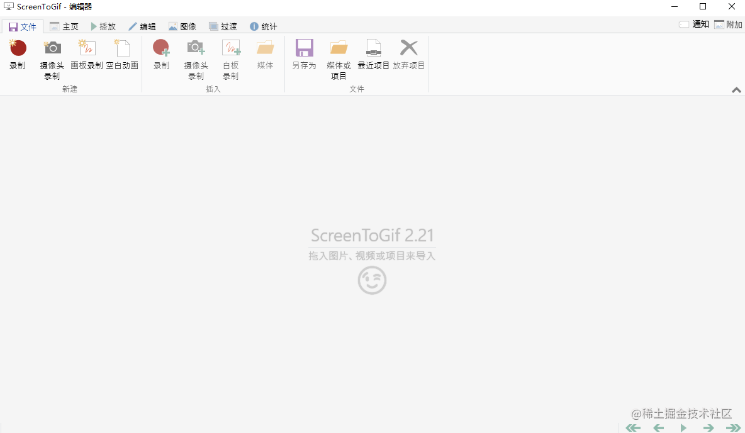
Task: Insert a screen recording (录制) in 插入 group
Action: 162,55
